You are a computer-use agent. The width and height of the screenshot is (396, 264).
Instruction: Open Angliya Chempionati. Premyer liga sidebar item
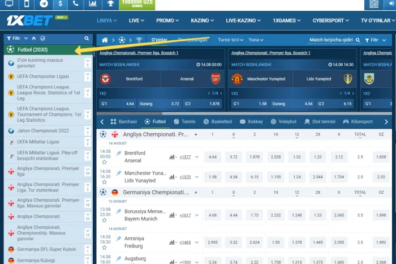click(48, 171)
